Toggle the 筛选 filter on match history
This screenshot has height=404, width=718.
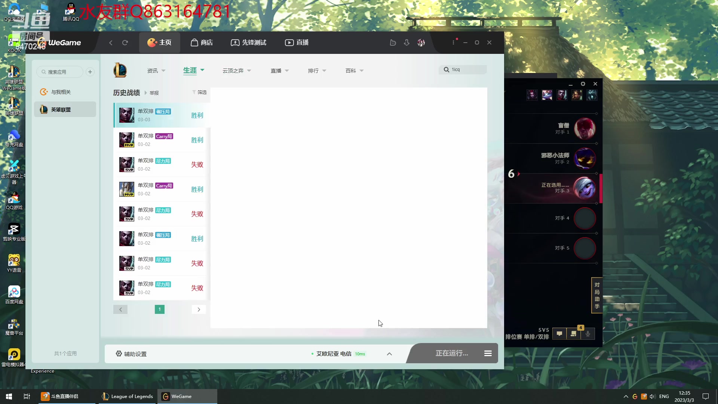click(x=199, y=92)
